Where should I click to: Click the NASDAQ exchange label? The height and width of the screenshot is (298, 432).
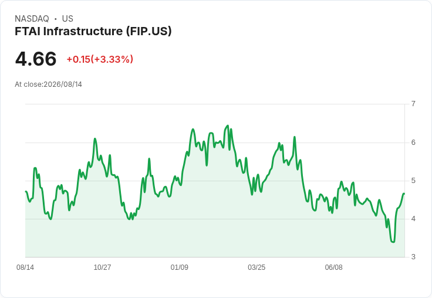pos(32,19)
